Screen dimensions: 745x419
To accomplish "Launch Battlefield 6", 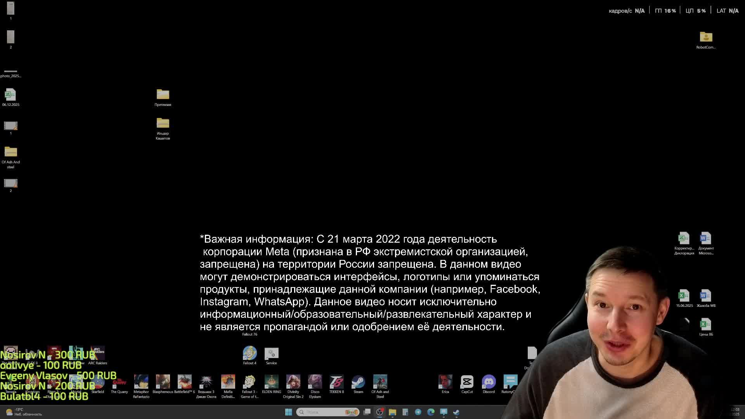I will coord(184,382).
